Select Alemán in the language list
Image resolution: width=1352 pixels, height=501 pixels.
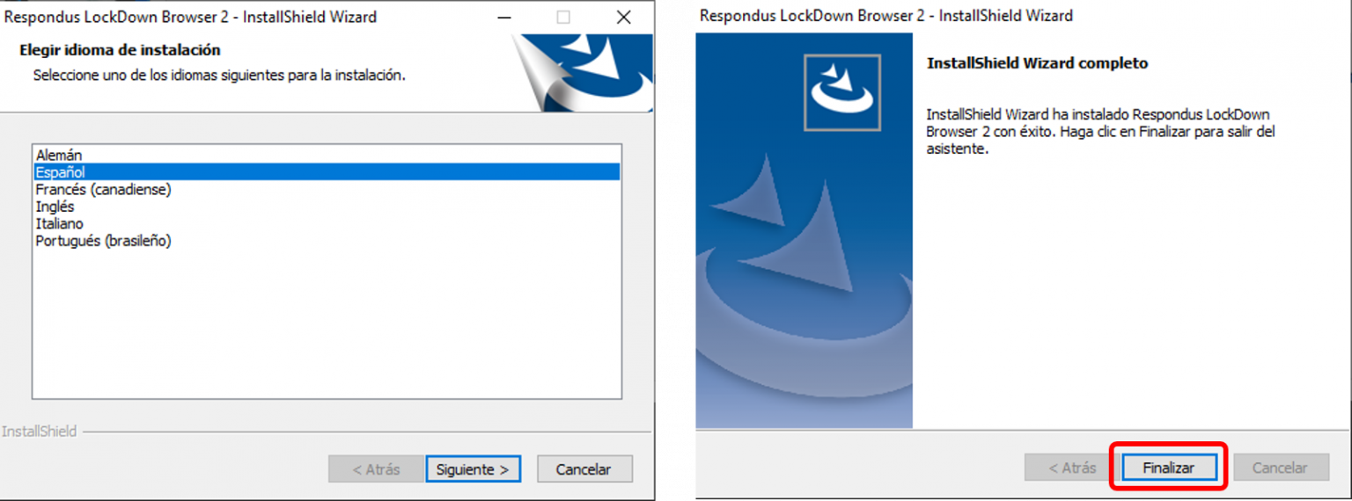[327, 155]
